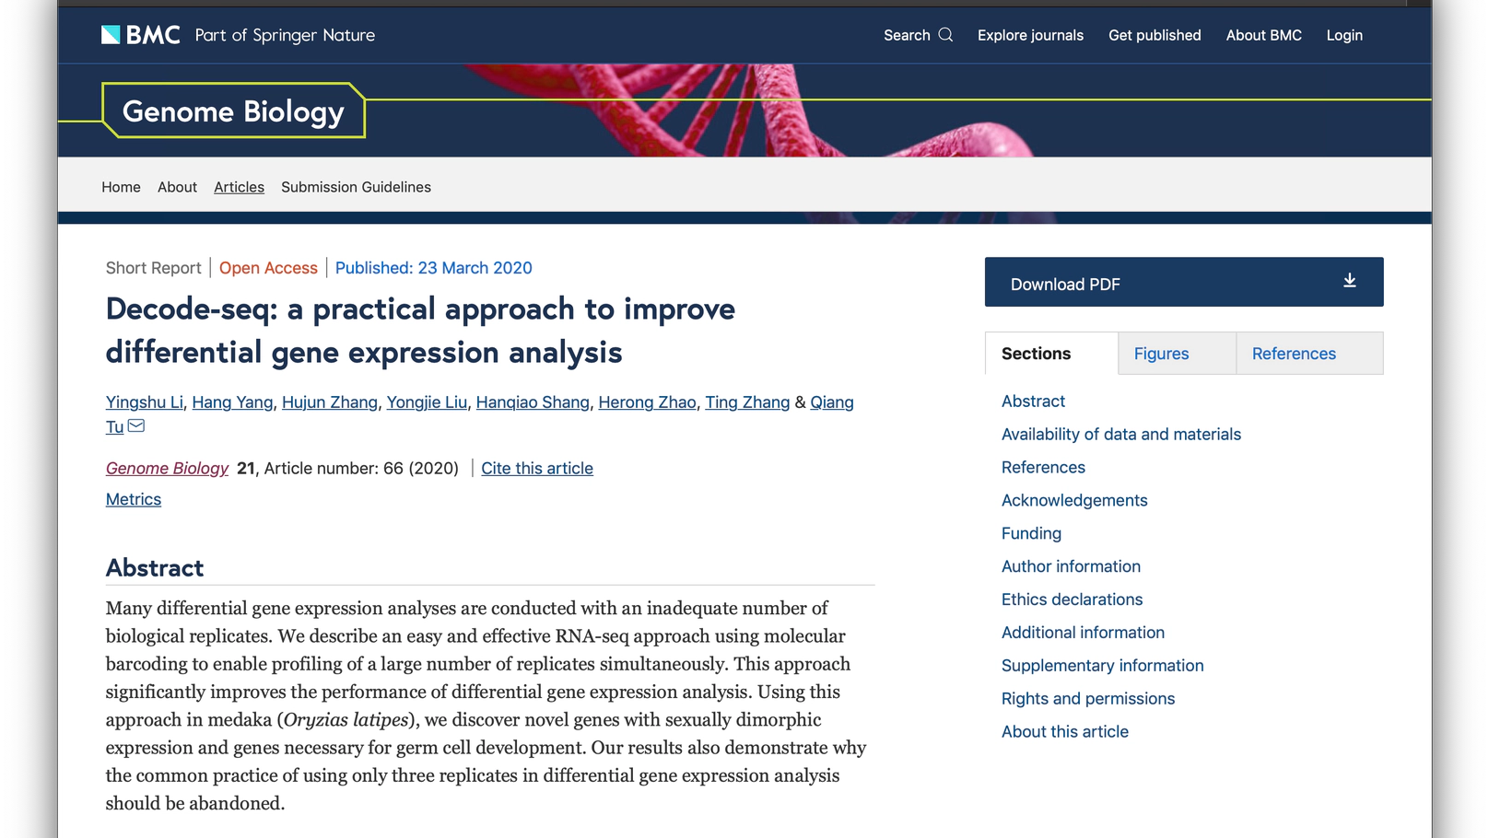Open the About BMC menu item
This screenshot has height=838, width=1489.
1263,35
